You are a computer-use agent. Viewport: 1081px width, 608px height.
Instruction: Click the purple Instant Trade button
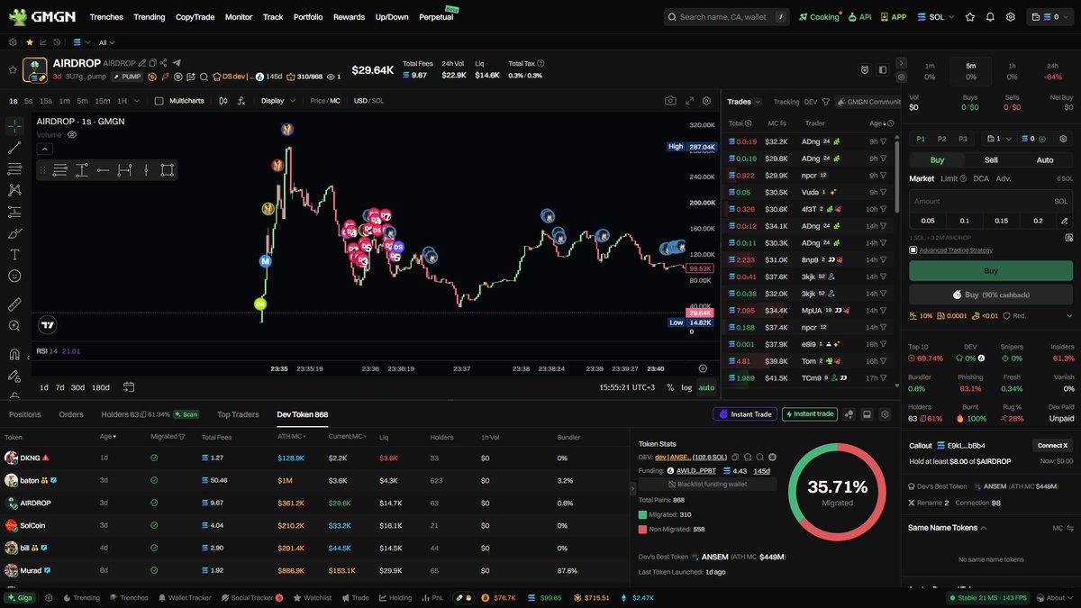pos(745,414)
